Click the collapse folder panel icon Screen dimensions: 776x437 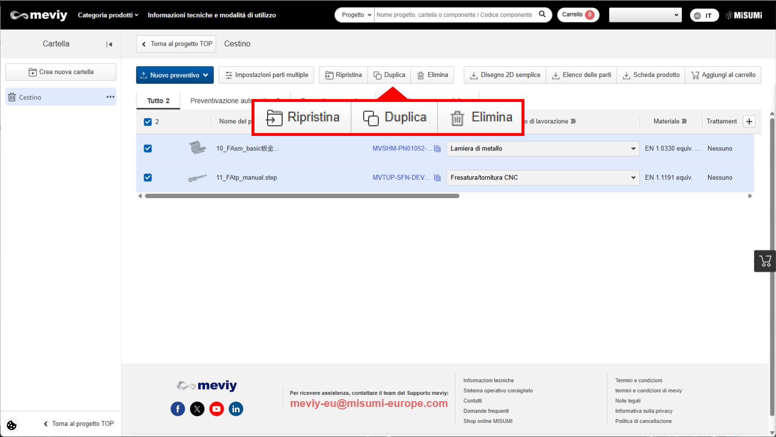109,44
